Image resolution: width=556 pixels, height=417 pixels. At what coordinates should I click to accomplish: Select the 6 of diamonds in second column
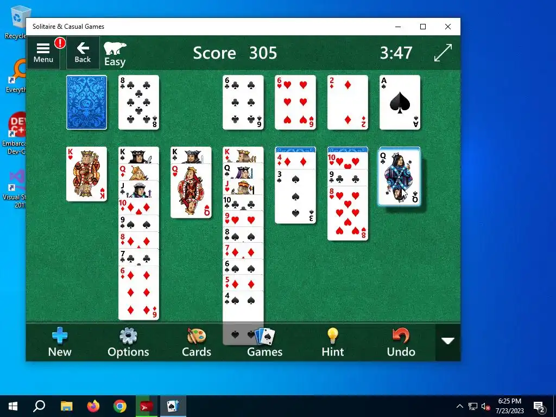[x=138, y=293]
